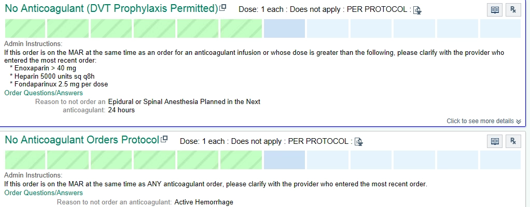530x207 pixels.
Task: Click the PER PROTOCOL icon on Orders Protocol row
Action: (x=358, y=141)
